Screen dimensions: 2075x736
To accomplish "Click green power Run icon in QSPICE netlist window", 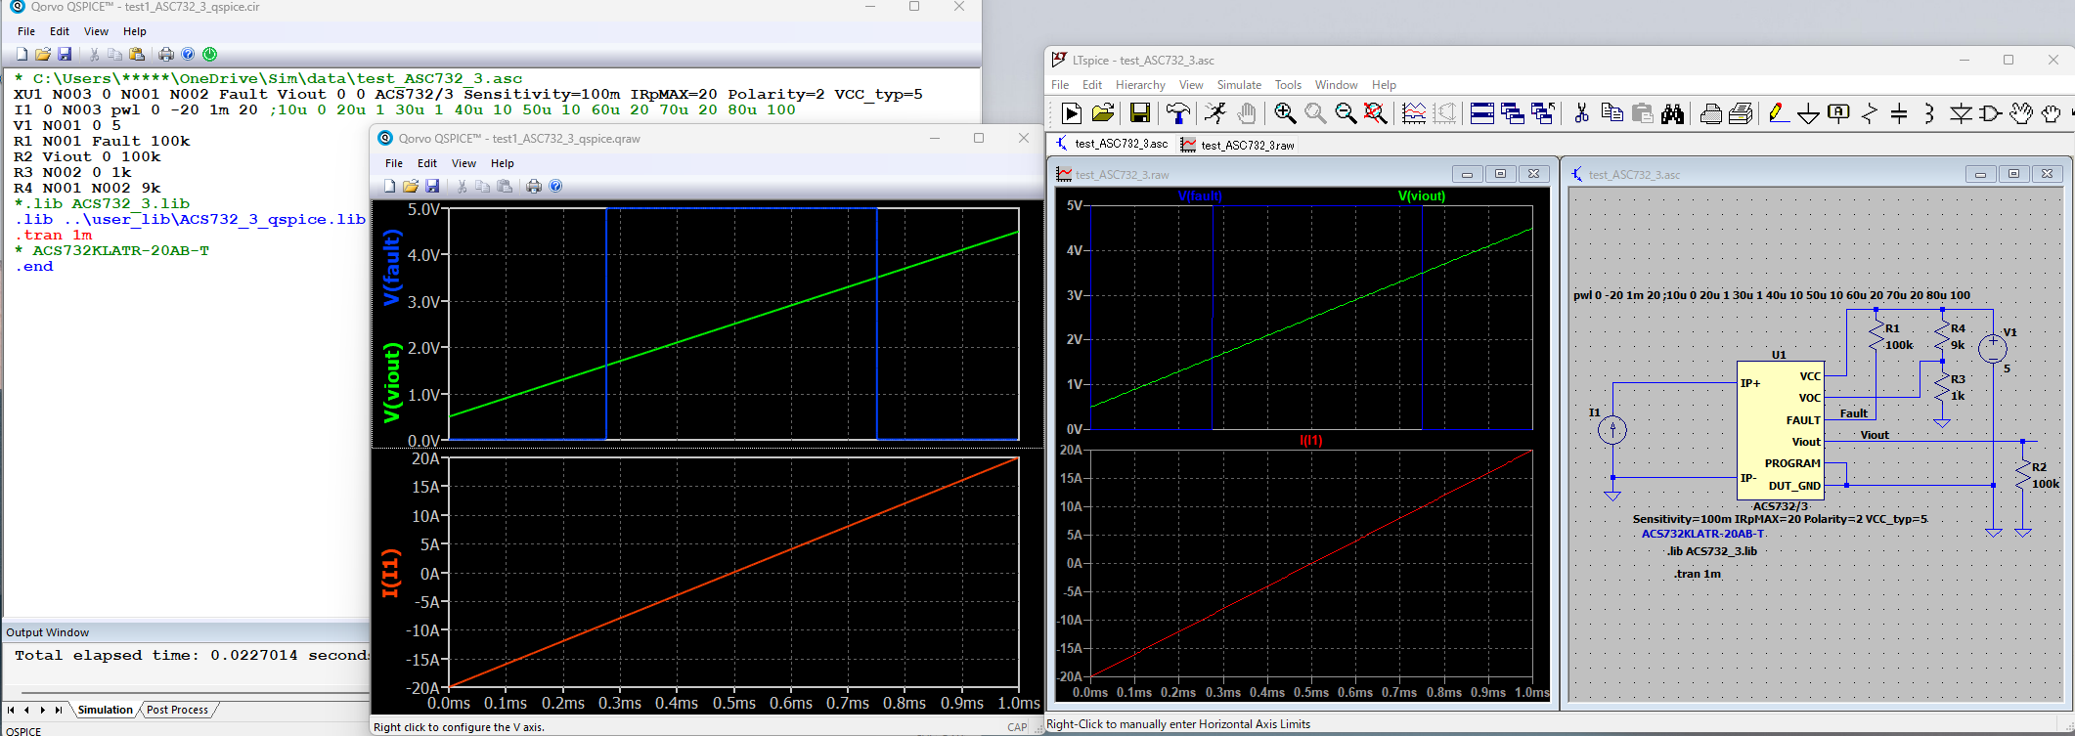I will [x=210, y=55].
